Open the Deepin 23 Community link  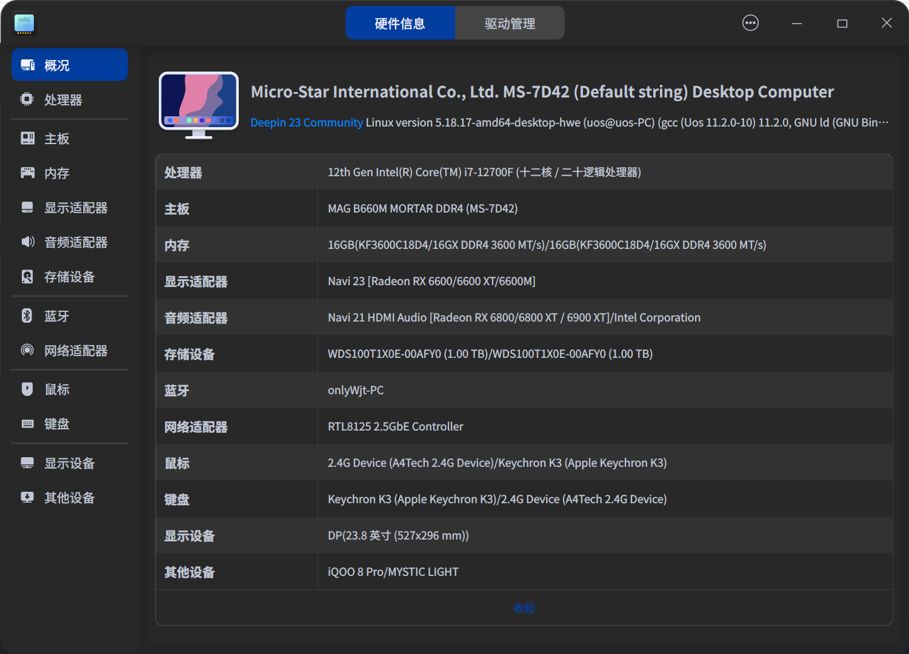click(306, 122)
